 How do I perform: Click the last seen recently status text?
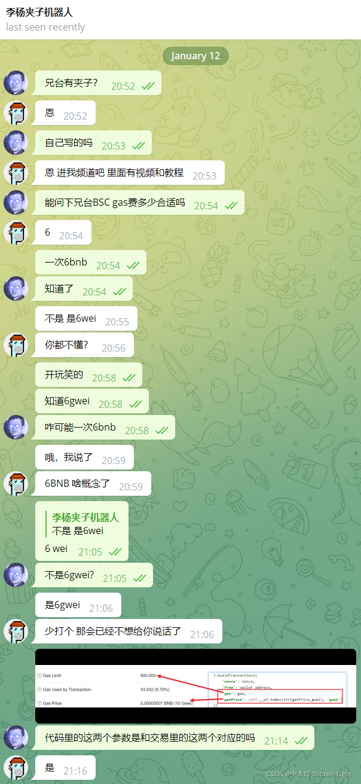pos(45,27)
